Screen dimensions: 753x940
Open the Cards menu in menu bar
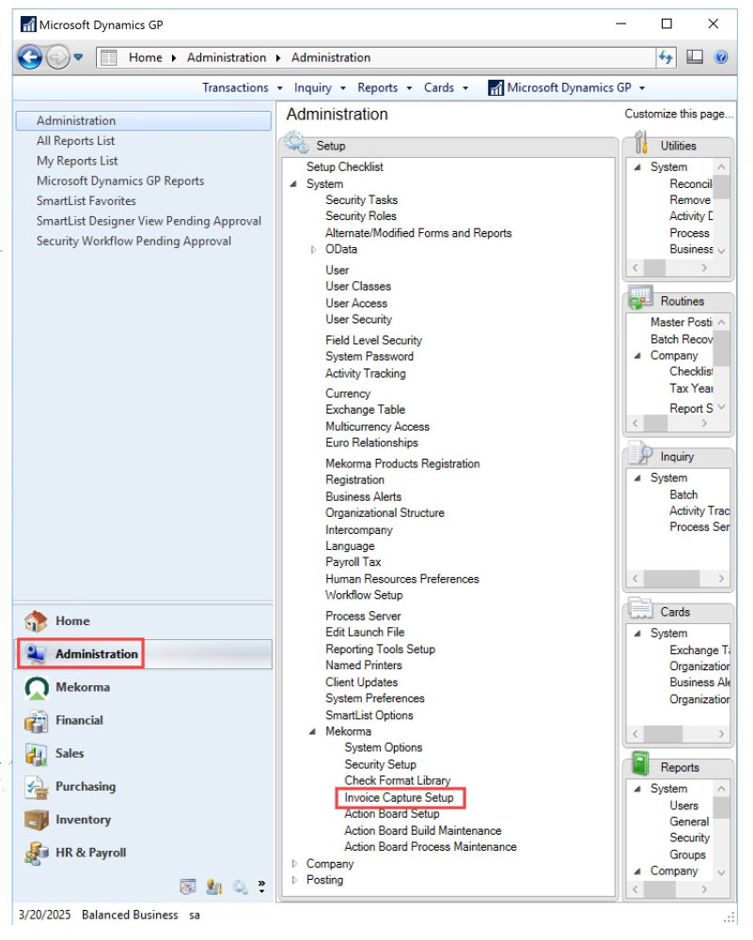(x=446, y=87)
